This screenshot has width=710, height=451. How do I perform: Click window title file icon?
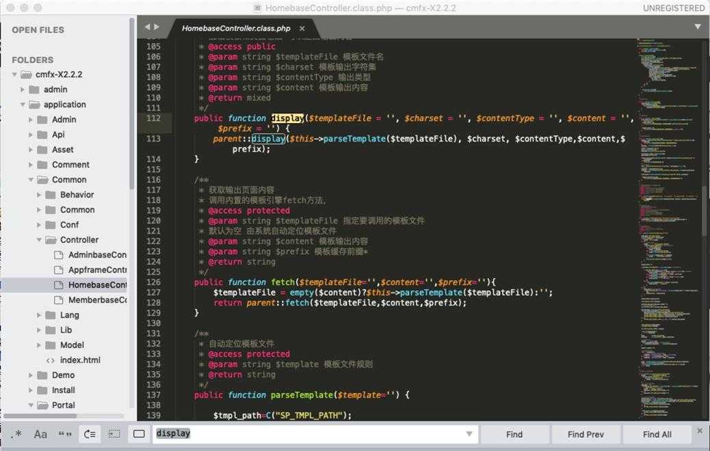pyautogui.click(x=258, y=8)
